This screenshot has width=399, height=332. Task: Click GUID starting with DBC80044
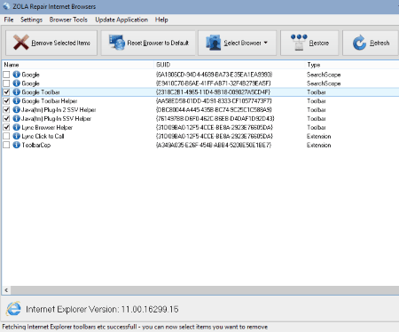(214, 110)
